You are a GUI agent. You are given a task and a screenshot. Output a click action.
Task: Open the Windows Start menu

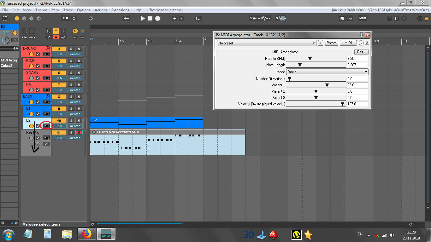click(9, 234)
